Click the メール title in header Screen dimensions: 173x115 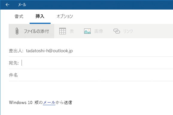coord(22,5)
